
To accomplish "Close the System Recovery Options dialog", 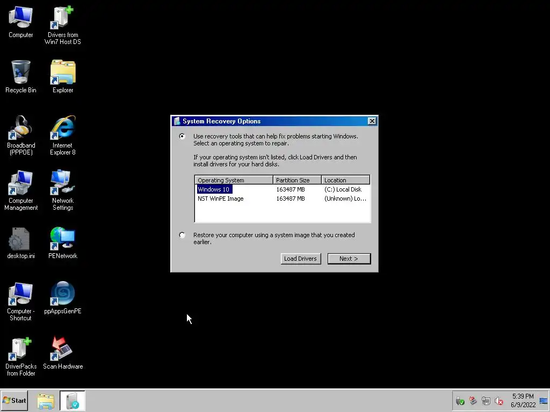I will click(x=372, y=121).
